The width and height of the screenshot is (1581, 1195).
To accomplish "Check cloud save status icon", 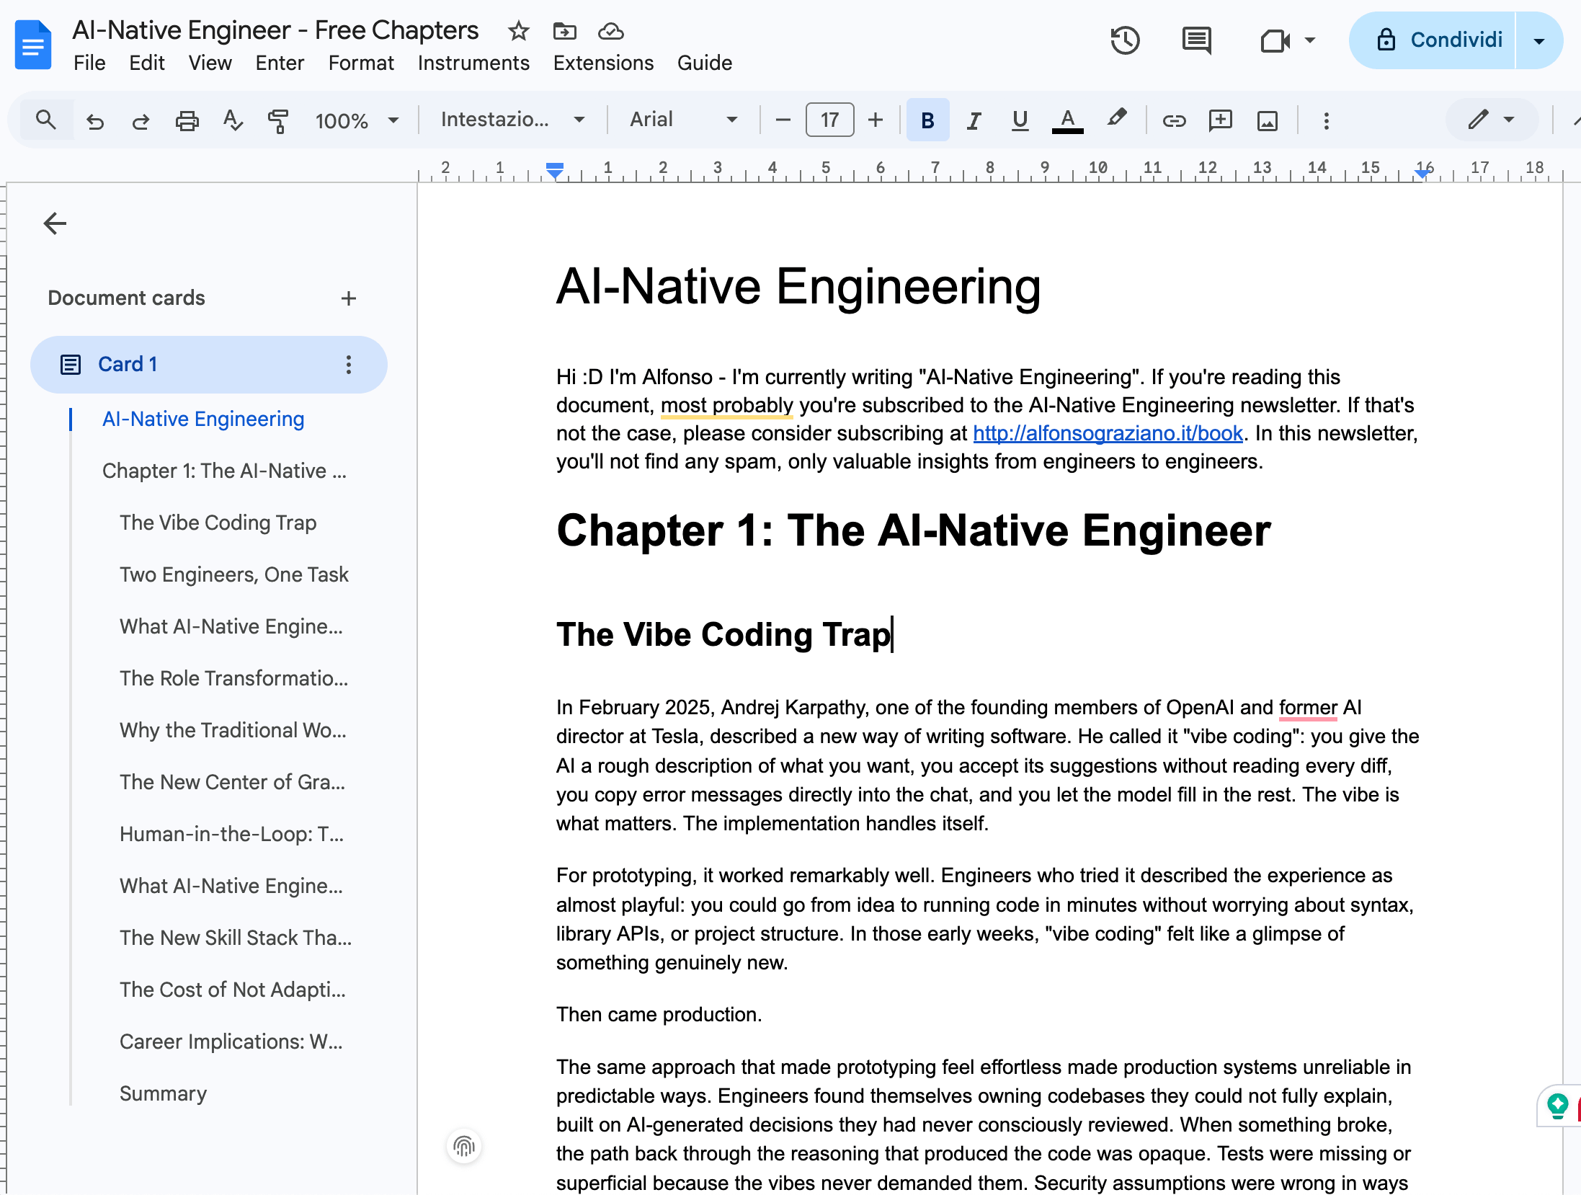I will pos(610,31).
